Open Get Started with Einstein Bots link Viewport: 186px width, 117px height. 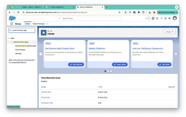(60, 49)
